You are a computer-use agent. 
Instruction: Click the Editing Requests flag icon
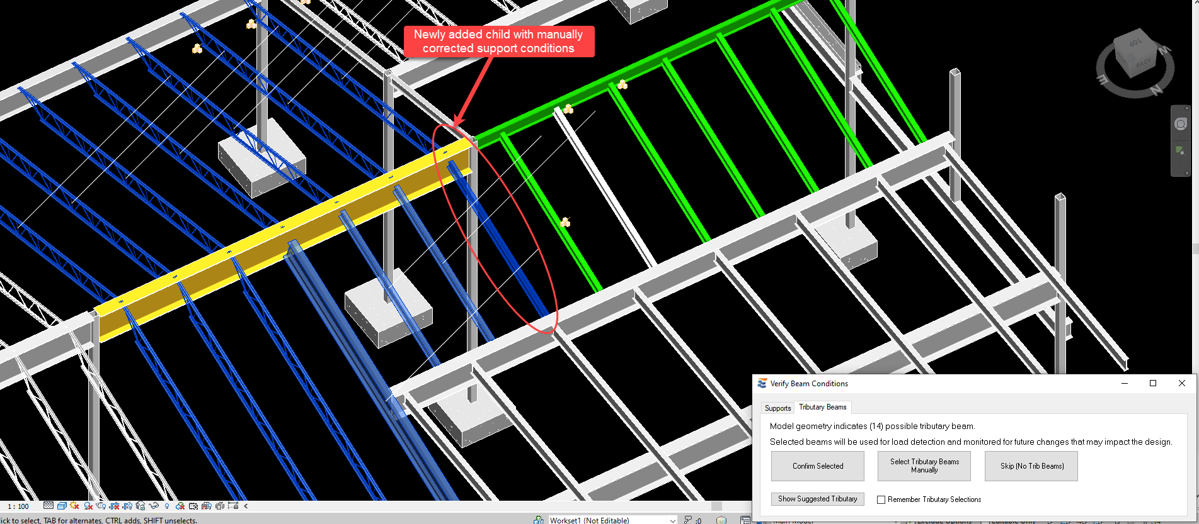688,520
